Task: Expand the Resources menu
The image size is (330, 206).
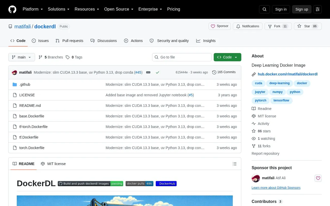Action: (x=87, y=9)
